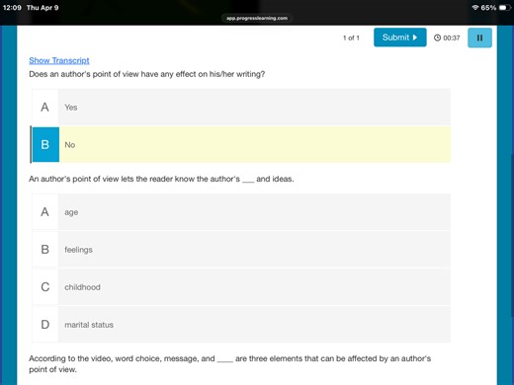
Task: Click the 00:37 timer value
Action: click(452, 38)
